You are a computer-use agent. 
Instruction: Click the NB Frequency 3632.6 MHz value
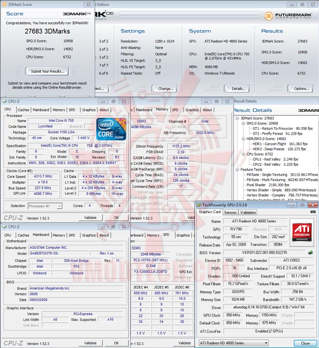point(205,133)
